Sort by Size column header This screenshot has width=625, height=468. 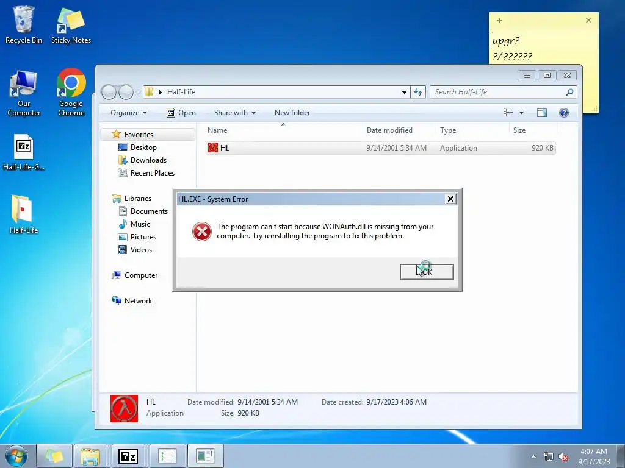533,130
